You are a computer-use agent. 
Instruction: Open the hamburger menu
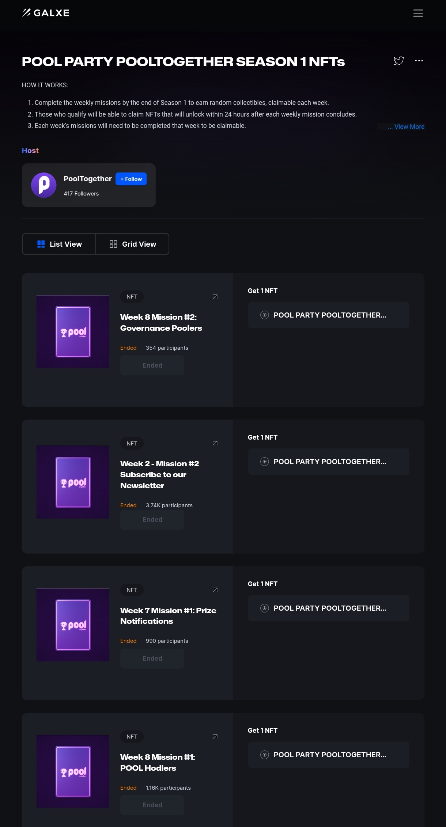tap(418, 13)
